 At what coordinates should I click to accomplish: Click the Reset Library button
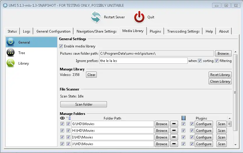(220, 74)
